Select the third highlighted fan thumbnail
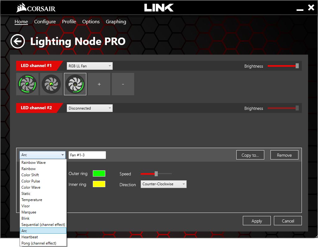 coord(75,84)
